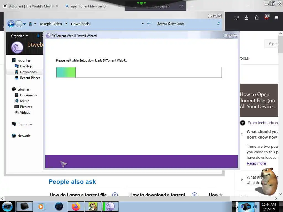Open the Windows Start button

point(7,206)
